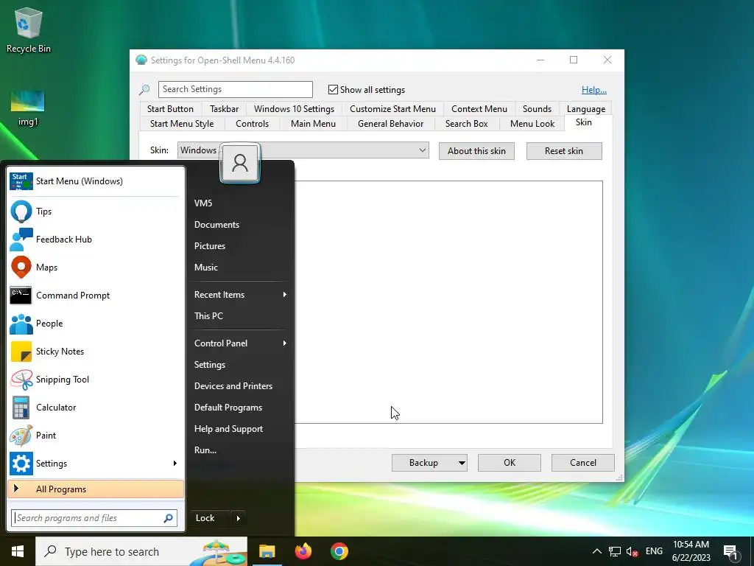
Task: Open Pictures from start menu
Action: click(x=241, y=246)
